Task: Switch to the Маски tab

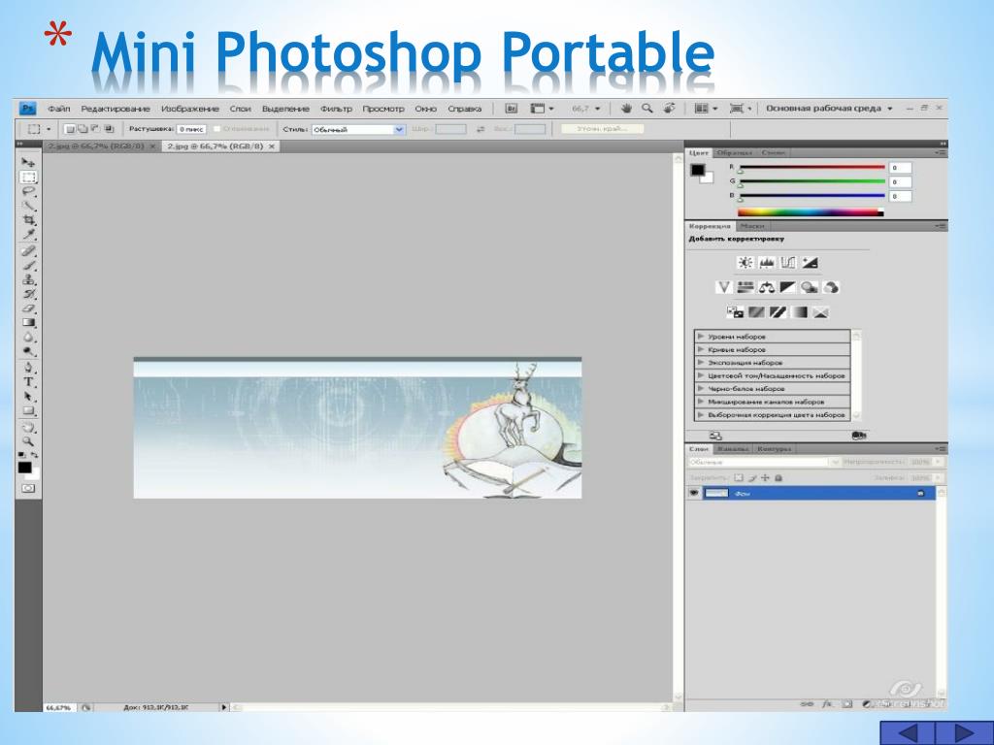Action: click(752, 225)
